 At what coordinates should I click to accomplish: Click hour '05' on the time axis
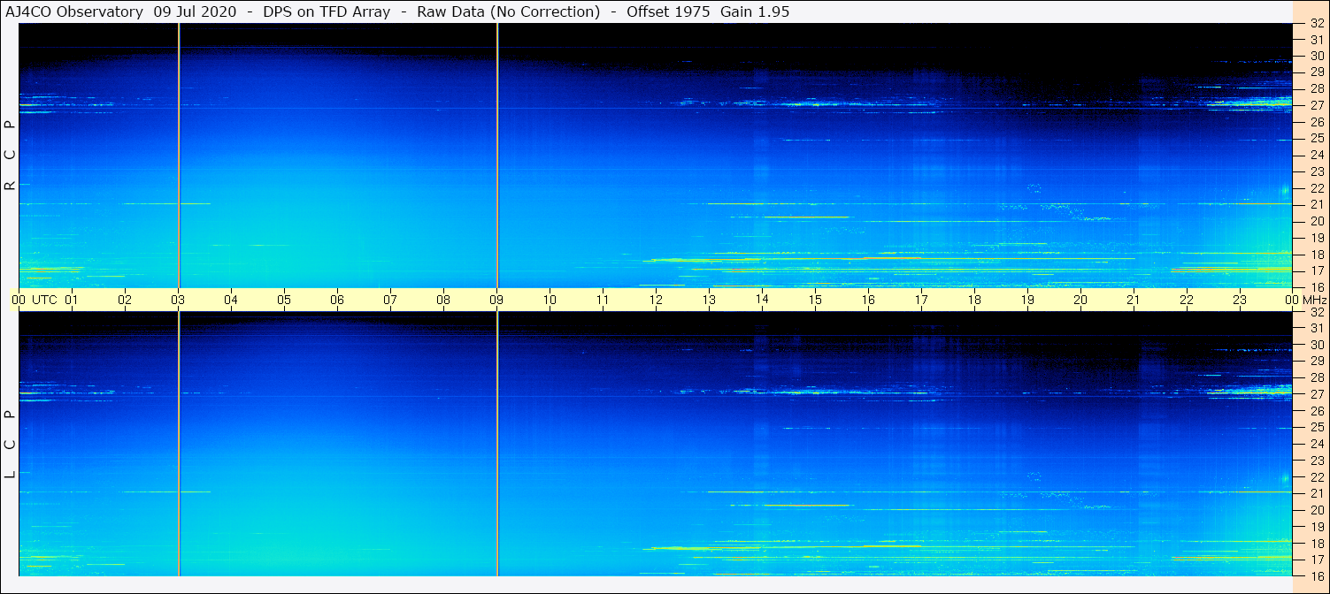click(x=284, y=300)
